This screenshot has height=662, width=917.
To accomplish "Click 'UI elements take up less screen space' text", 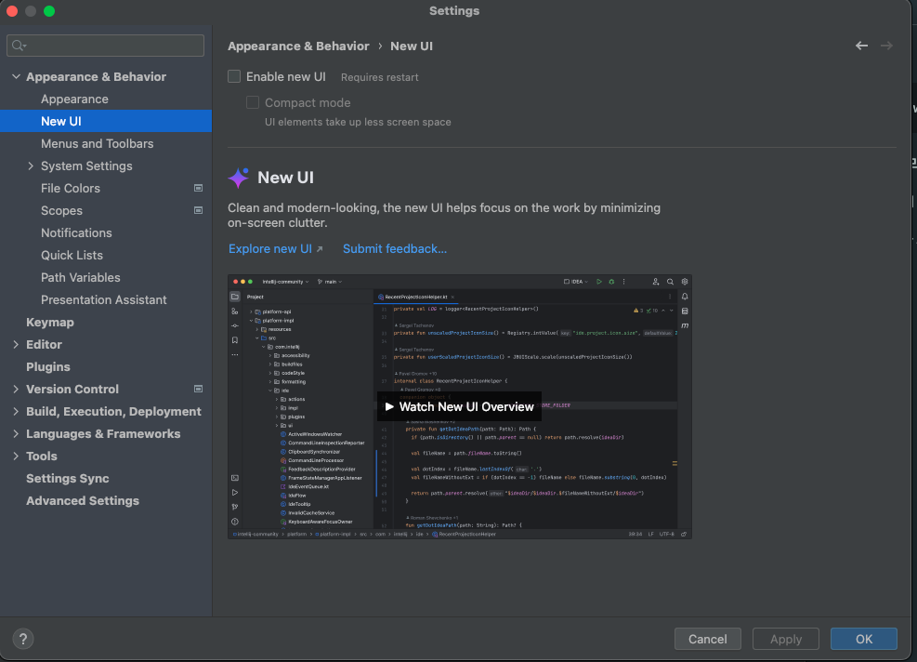I will (358, 122).
